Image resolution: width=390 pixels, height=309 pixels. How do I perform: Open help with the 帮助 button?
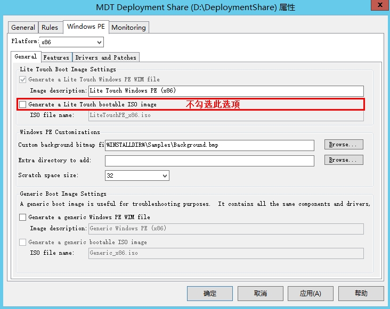[x=361, y=294]
